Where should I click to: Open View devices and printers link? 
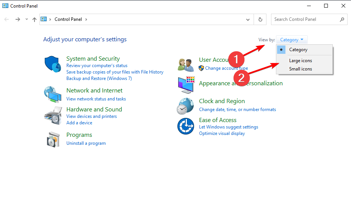click(x=91, y=116)
